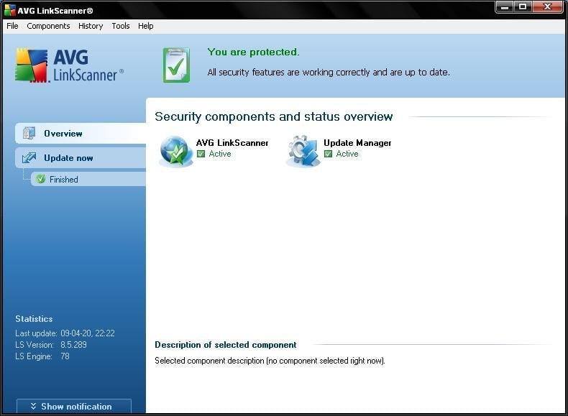
Task: Click the green Finished status checkmark
Action: pyautogui.click(x=41, y=180)
